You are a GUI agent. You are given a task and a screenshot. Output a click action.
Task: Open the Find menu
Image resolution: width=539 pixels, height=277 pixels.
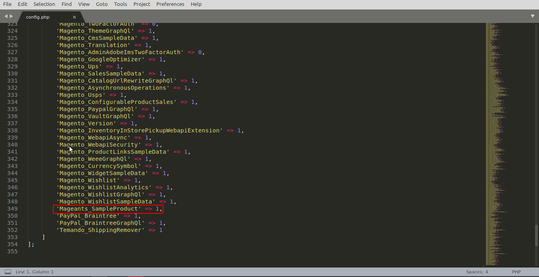(67, 4)
